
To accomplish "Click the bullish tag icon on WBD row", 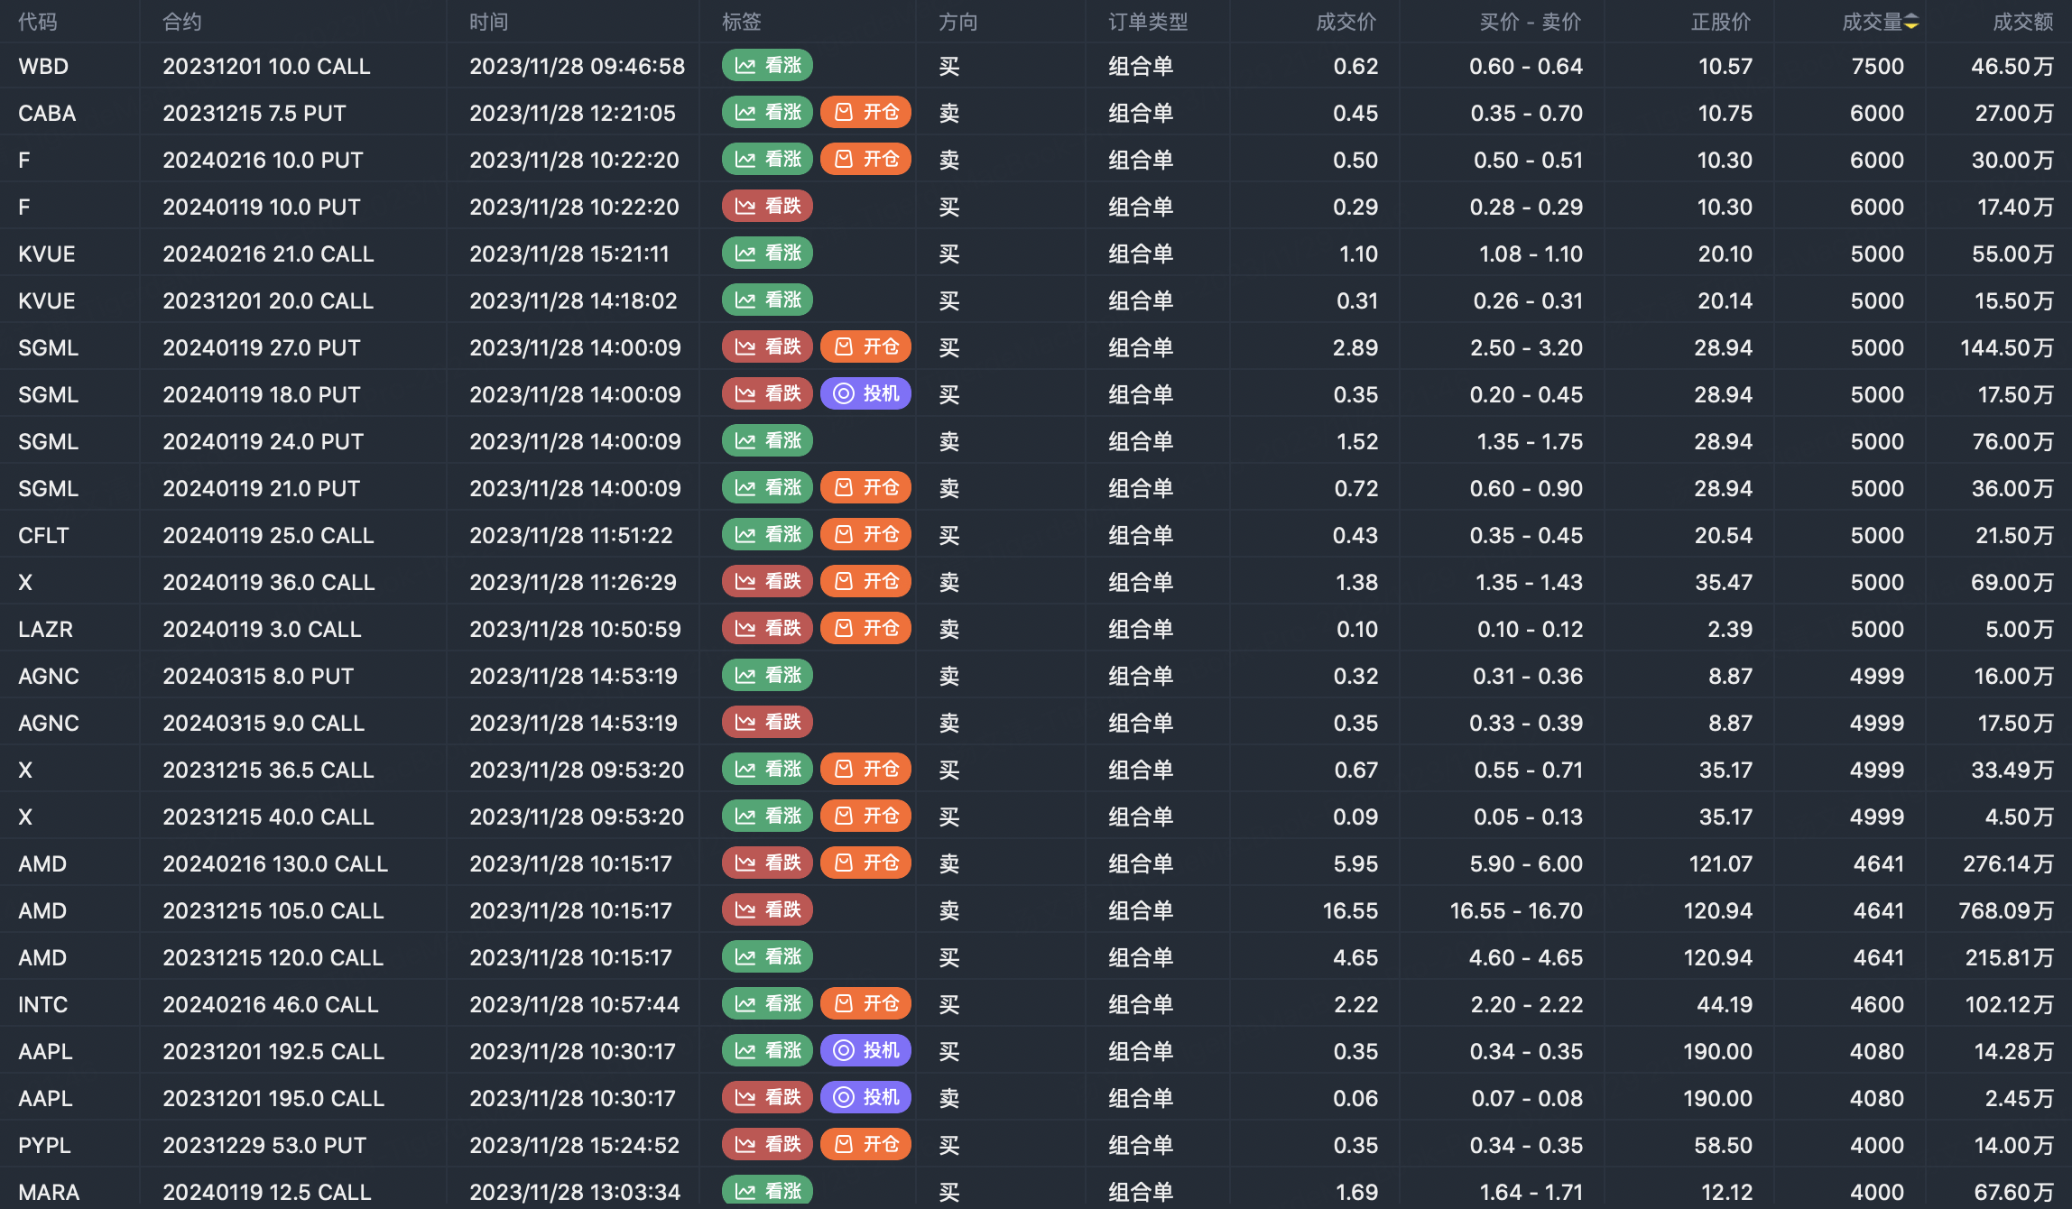I will point(745,66).
